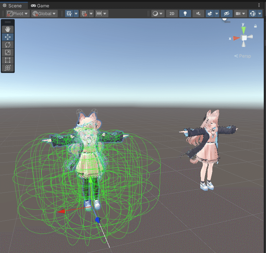Toggle scene lighting bulb
Screen dimensions: 266x253
coord(185,14)
